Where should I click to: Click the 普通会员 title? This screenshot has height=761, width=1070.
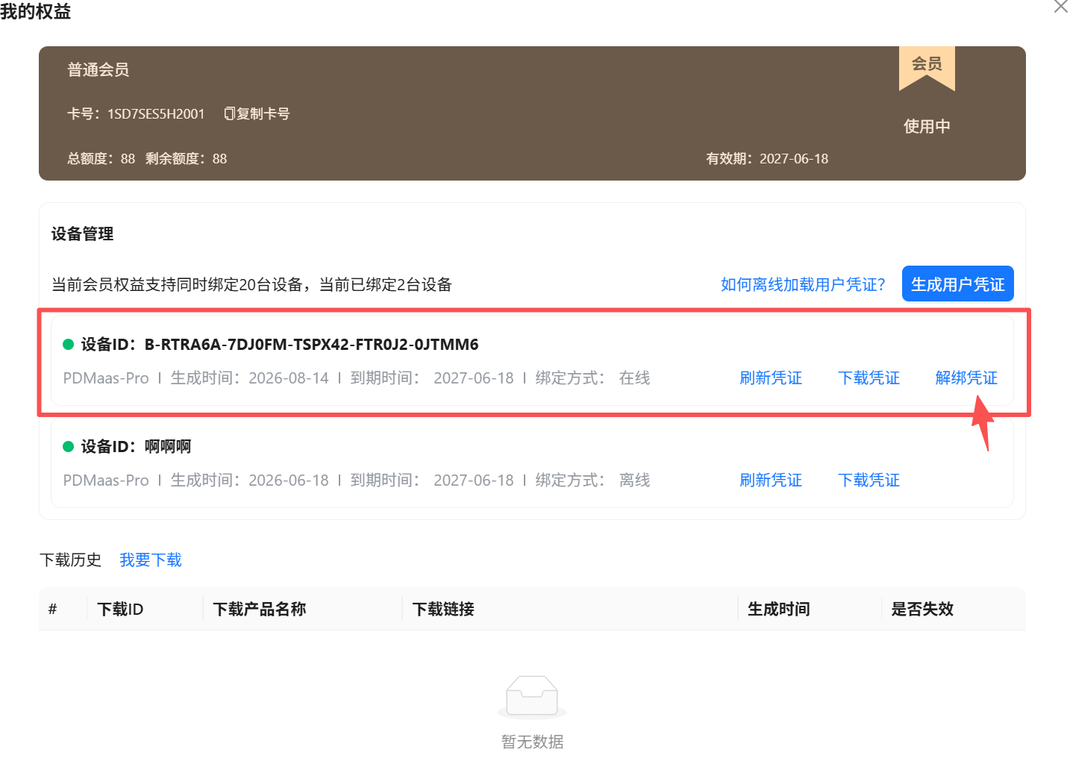point(98,69)
